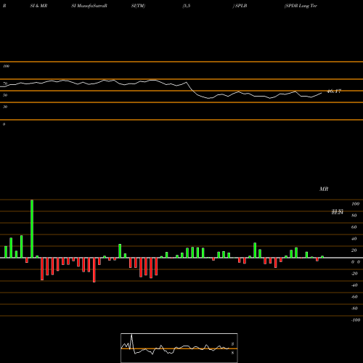Click the 'SI & MR' header label
Viewport: 363px width, 363px height.
point(38,6)
